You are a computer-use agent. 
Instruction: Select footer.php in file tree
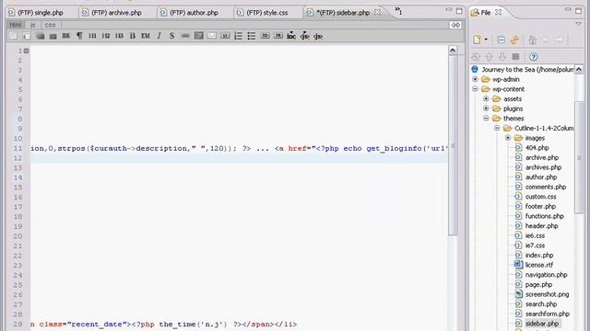click(x=540, y=206)
